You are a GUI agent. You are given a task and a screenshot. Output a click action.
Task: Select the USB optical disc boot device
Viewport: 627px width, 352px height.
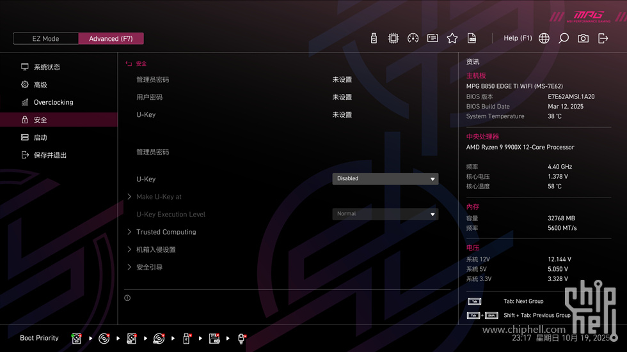point(159,339)
